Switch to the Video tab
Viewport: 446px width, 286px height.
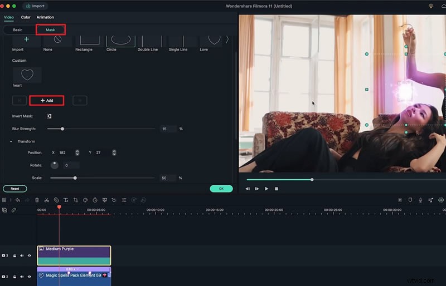click(x=9, y=17)
